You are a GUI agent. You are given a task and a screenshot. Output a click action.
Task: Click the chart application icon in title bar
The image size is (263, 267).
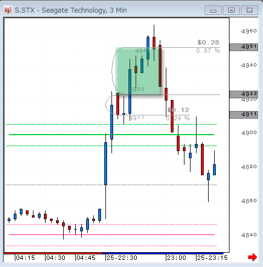coord(8,10)
